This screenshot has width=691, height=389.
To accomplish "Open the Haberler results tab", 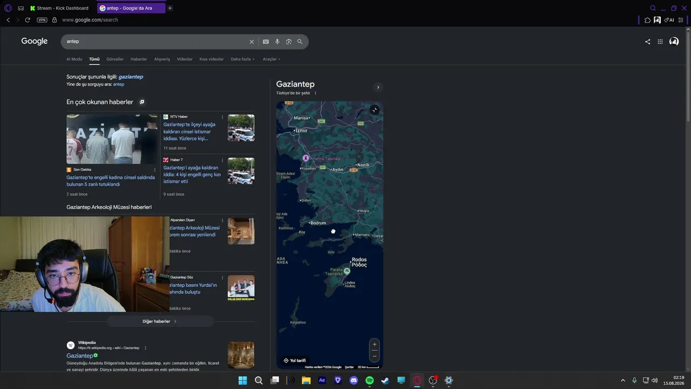I will [x=139, y=59].
